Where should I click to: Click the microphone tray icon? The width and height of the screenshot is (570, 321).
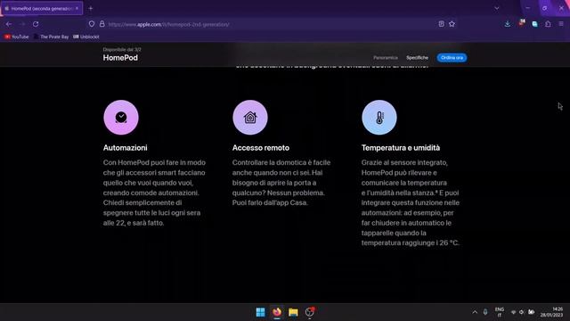485,312
